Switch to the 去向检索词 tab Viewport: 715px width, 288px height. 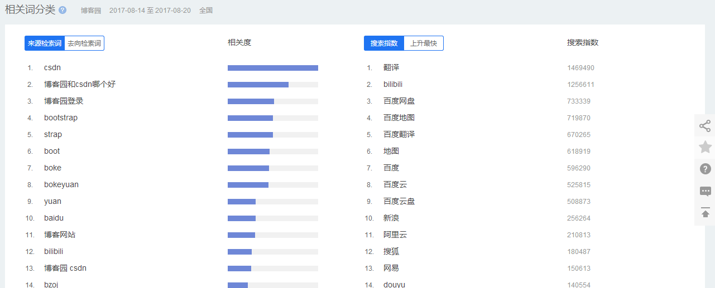pyautogui.click(x=84, y=43)
